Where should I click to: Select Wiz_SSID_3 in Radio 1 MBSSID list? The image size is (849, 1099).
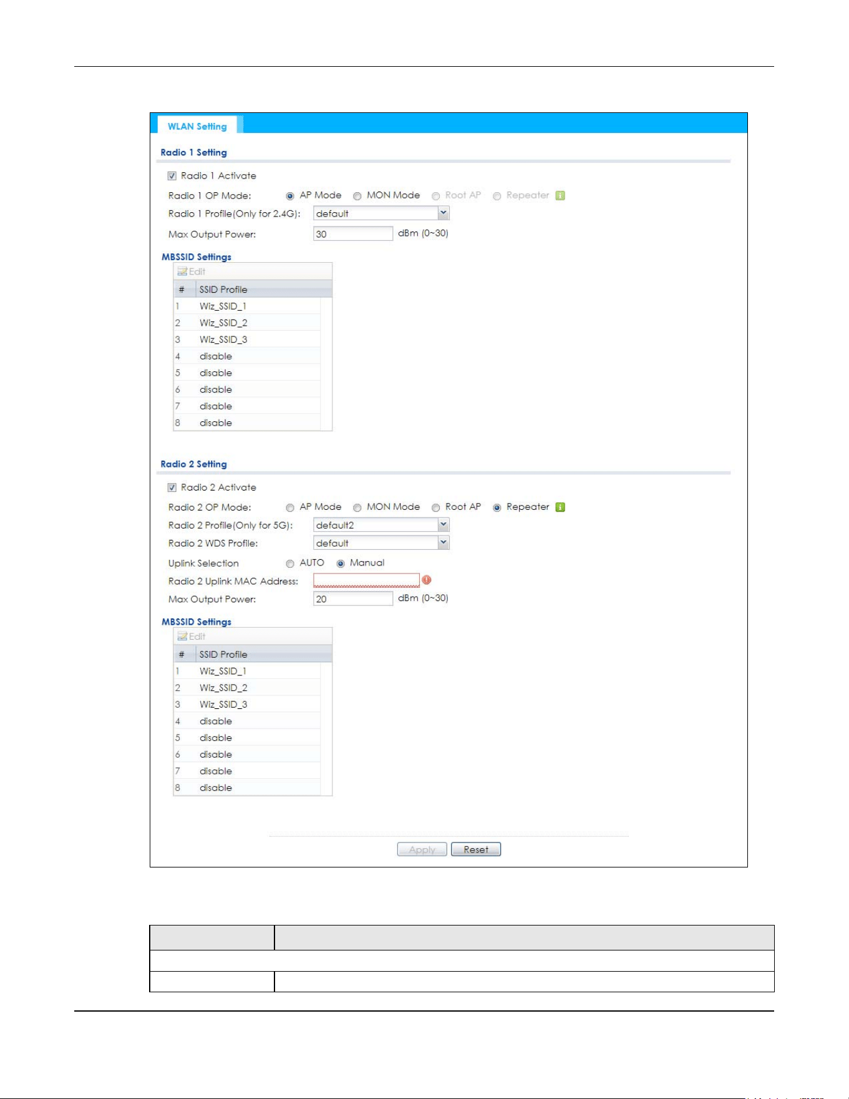(x=247, y=339)
